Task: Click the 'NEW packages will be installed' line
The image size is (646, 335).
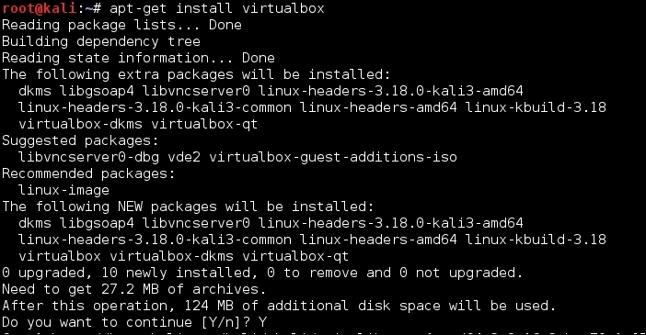Action: [x=188, y=207]
